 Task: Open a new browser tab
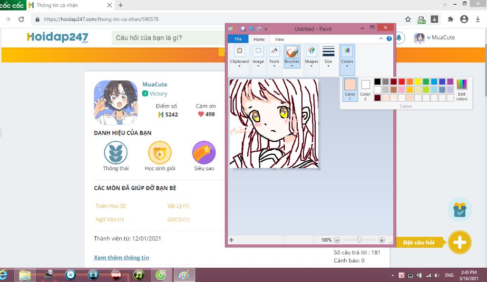[120, 5]
